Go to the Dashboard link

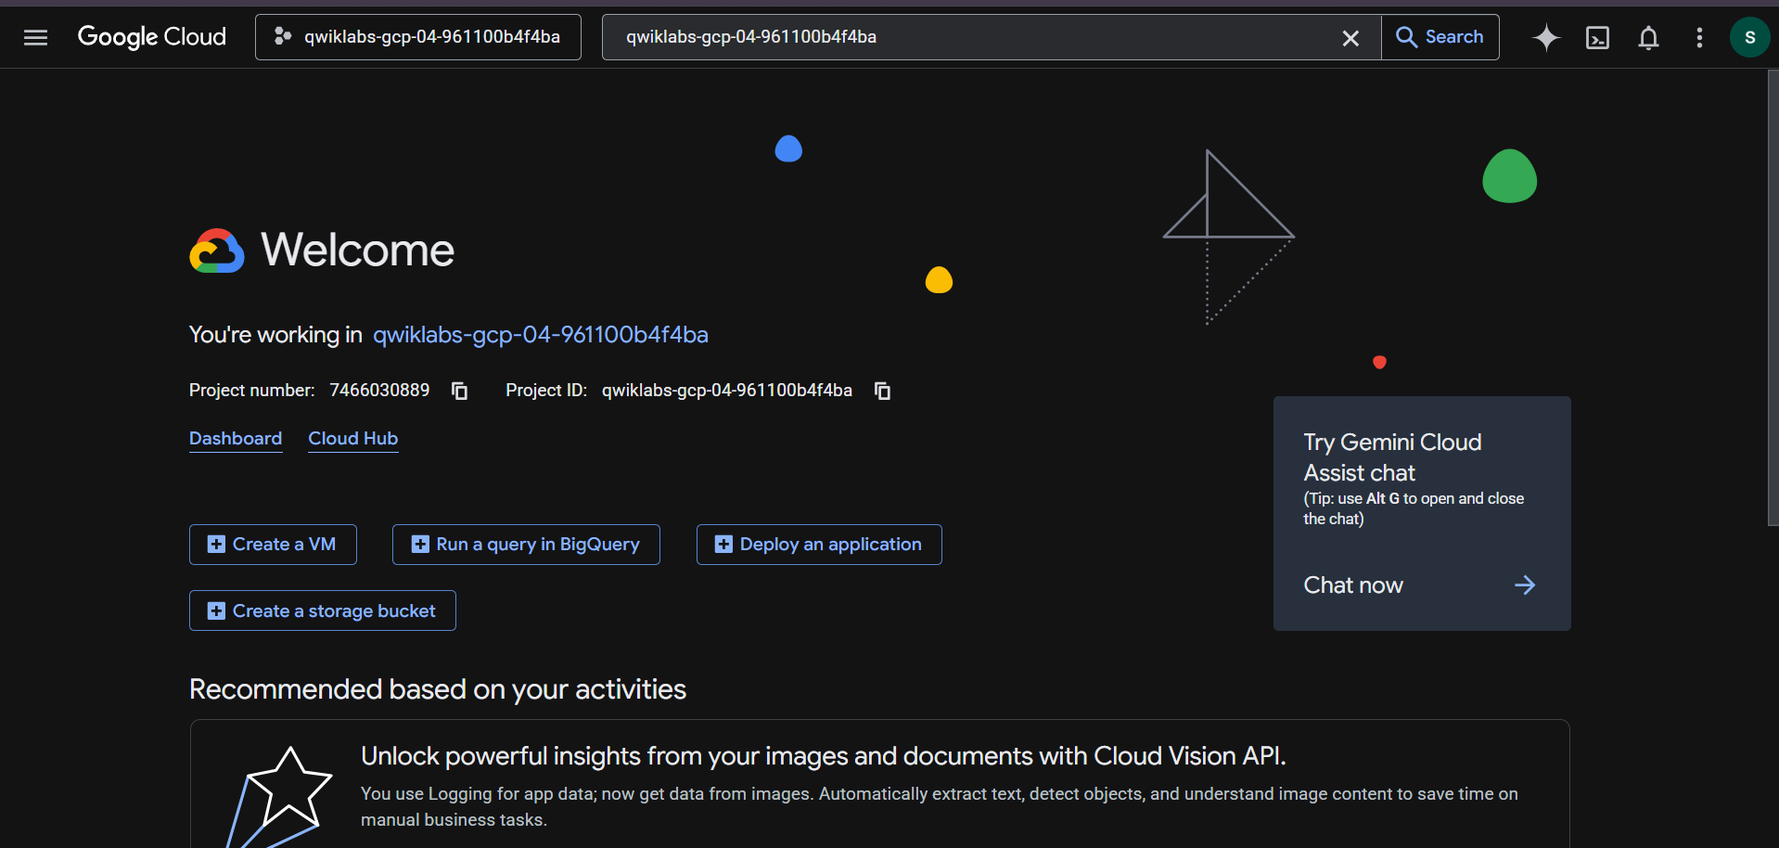click(x=236, y=439)
